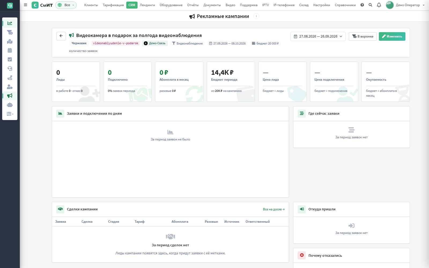Follow the Все на доске link

pyautogui.click(x=274, y=209)
